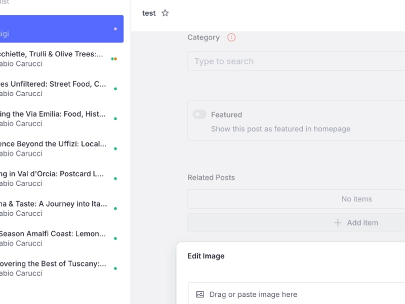Click the image icon in the Edit Image dropzone

pos(200,294)
